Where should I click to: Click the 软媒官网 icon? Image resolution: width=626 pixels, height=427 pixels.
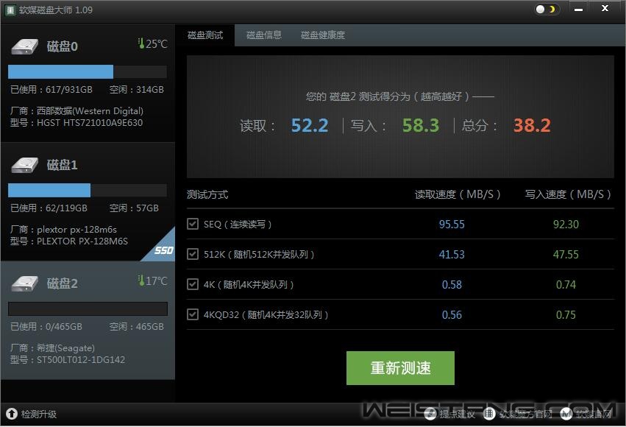click(x=566, y=414)
